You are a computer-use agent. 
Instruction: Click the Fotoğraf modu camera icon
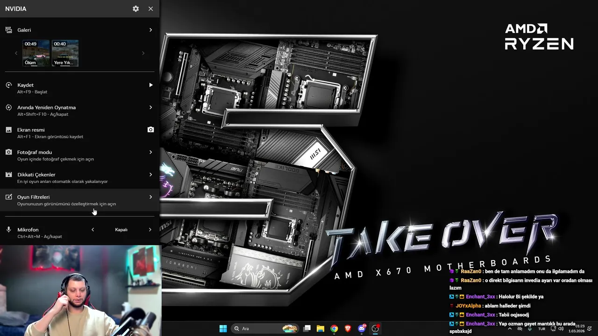[x=8, y=152]
